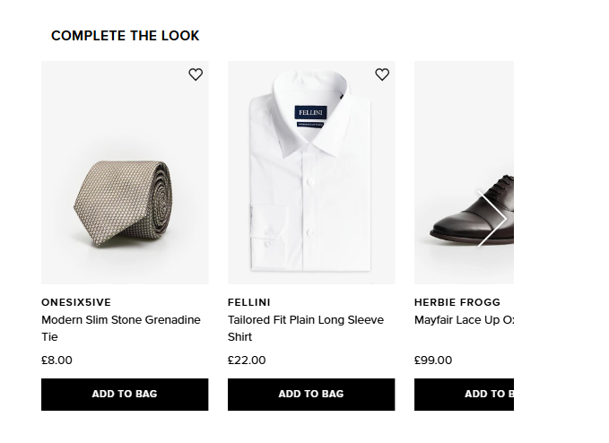Image resolution: width=609 pixels, height=443 pixels.
Task: Click heart icon on Fellini shirt
Action: (x=382, y=74)
